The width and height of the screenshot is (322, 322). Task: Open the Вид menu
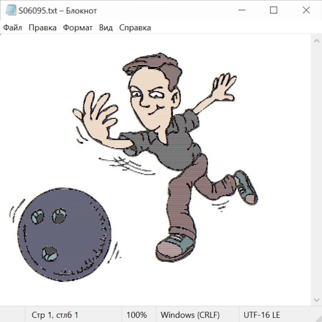click(x=106, y=28)
